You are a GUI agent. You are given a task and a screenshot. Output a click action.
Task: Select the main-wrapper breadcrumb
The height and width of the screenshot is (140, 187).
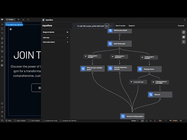(x=34, y=121)
